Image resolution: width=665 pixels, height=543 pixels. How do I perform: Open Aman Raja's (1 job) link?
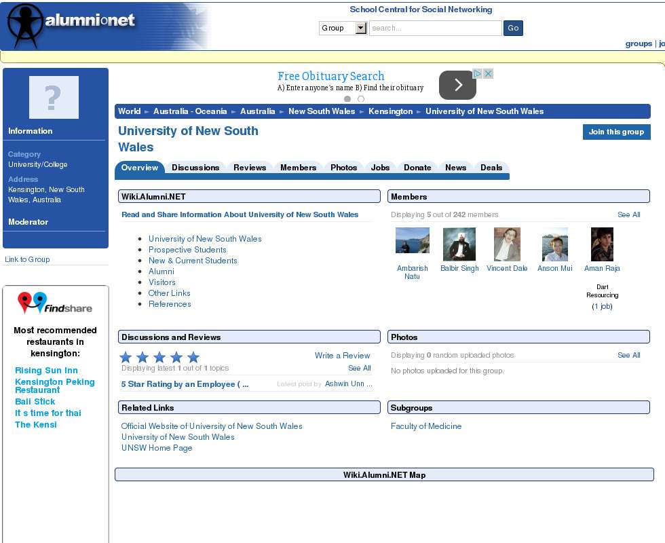(x=602, y=306)
